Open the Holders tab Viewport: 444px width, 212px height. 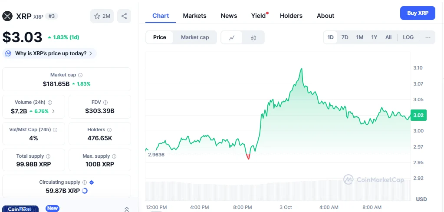tap(291, 16)
